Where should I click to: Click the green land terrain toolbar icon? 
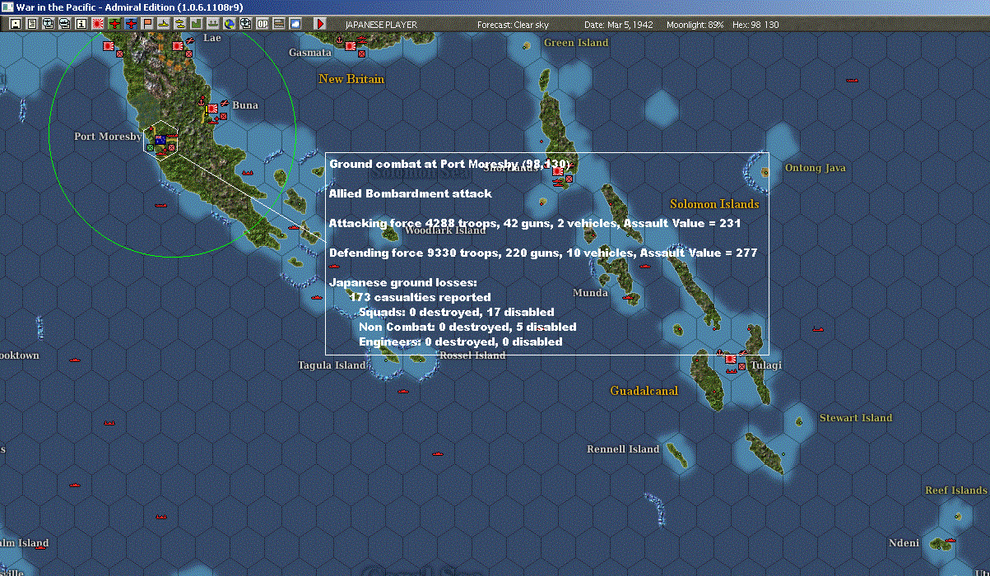196,24
